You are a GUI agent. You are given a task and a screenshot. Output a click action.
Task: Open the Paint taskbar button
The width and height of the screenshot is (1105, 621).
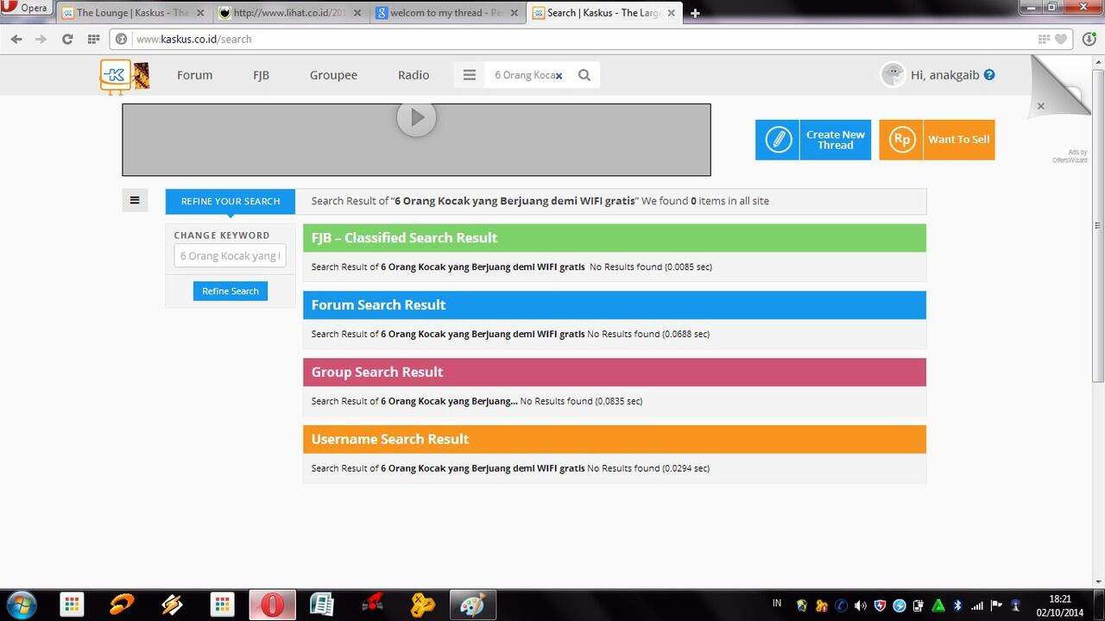tap(472, 605)
